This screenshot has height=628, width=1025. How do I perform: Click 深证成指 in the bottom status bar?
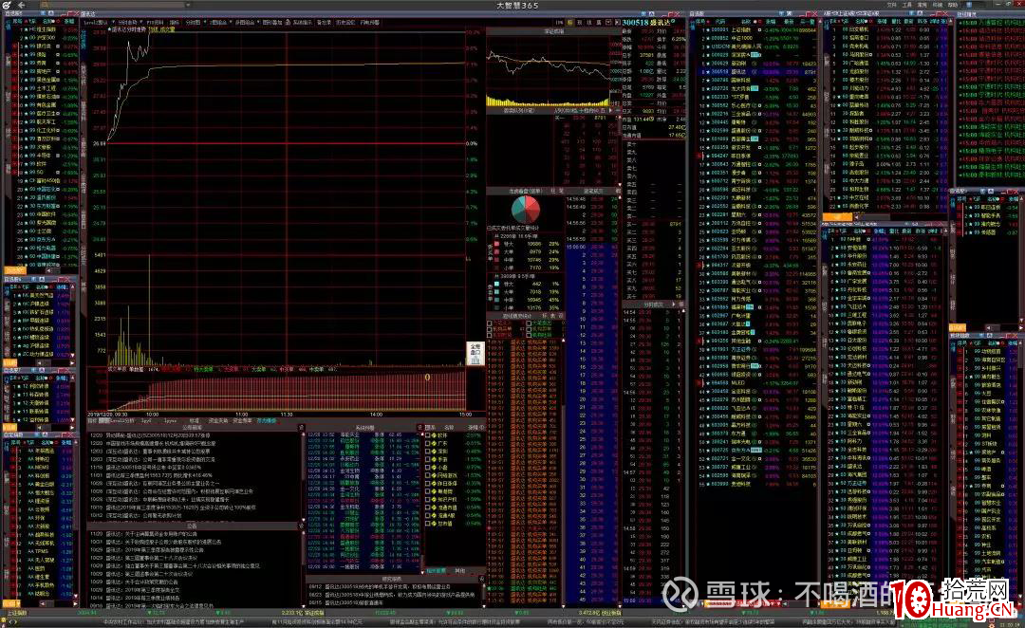314,613
